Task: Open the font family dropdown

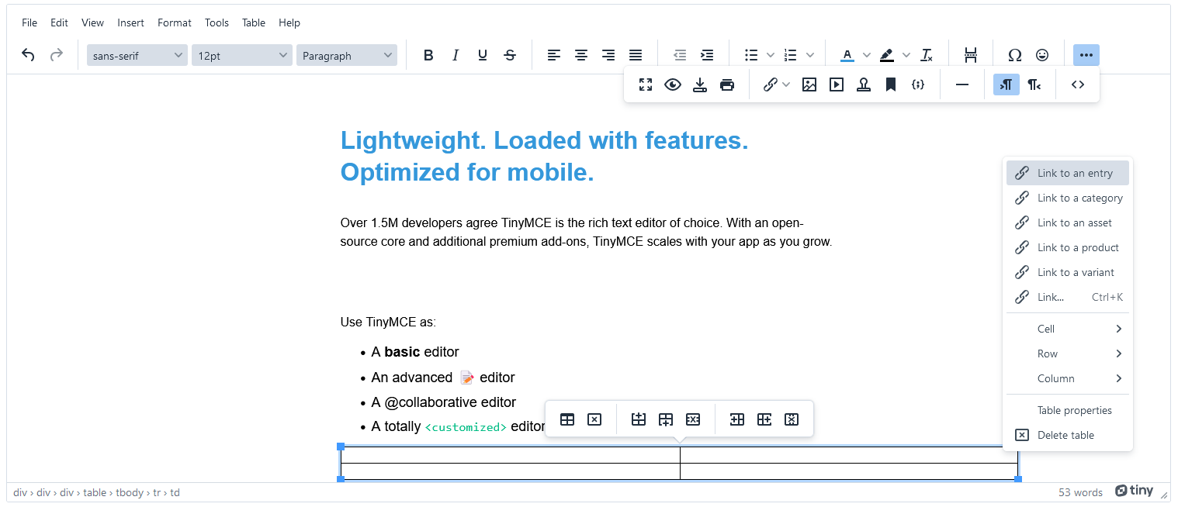Action: (137, 54)
